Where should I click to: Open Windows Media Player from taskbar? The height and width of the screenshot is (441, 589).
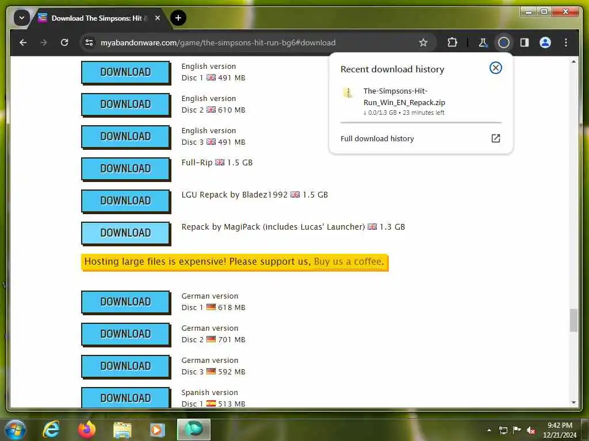(x=158, y=430)
